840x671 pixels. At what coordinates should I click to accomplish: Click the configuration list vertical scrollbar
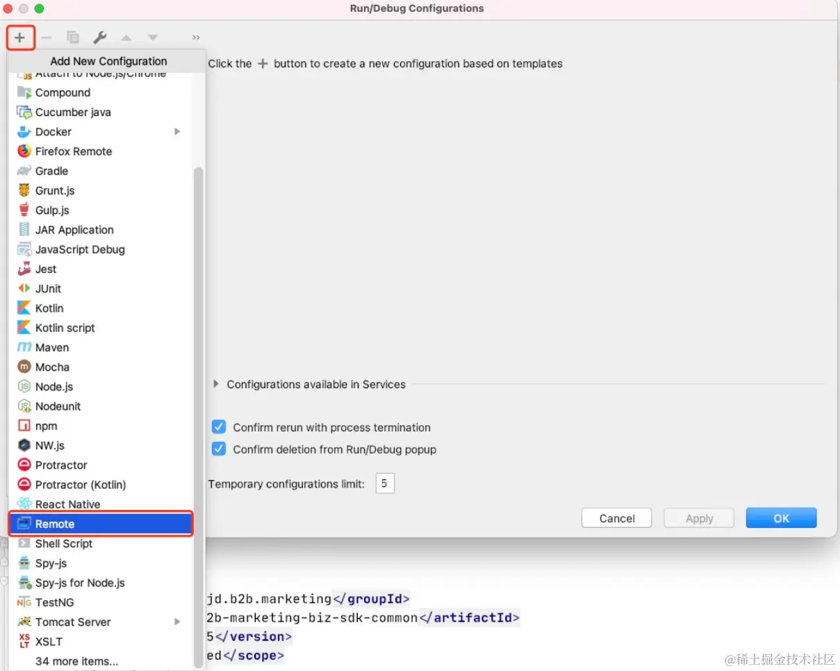199,417
